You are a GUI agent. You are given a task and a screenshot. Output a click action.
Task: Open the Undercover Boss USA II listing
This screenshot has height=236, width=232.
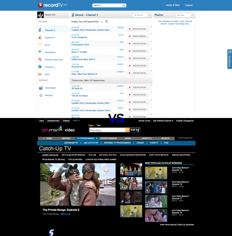tap(83, 59)
